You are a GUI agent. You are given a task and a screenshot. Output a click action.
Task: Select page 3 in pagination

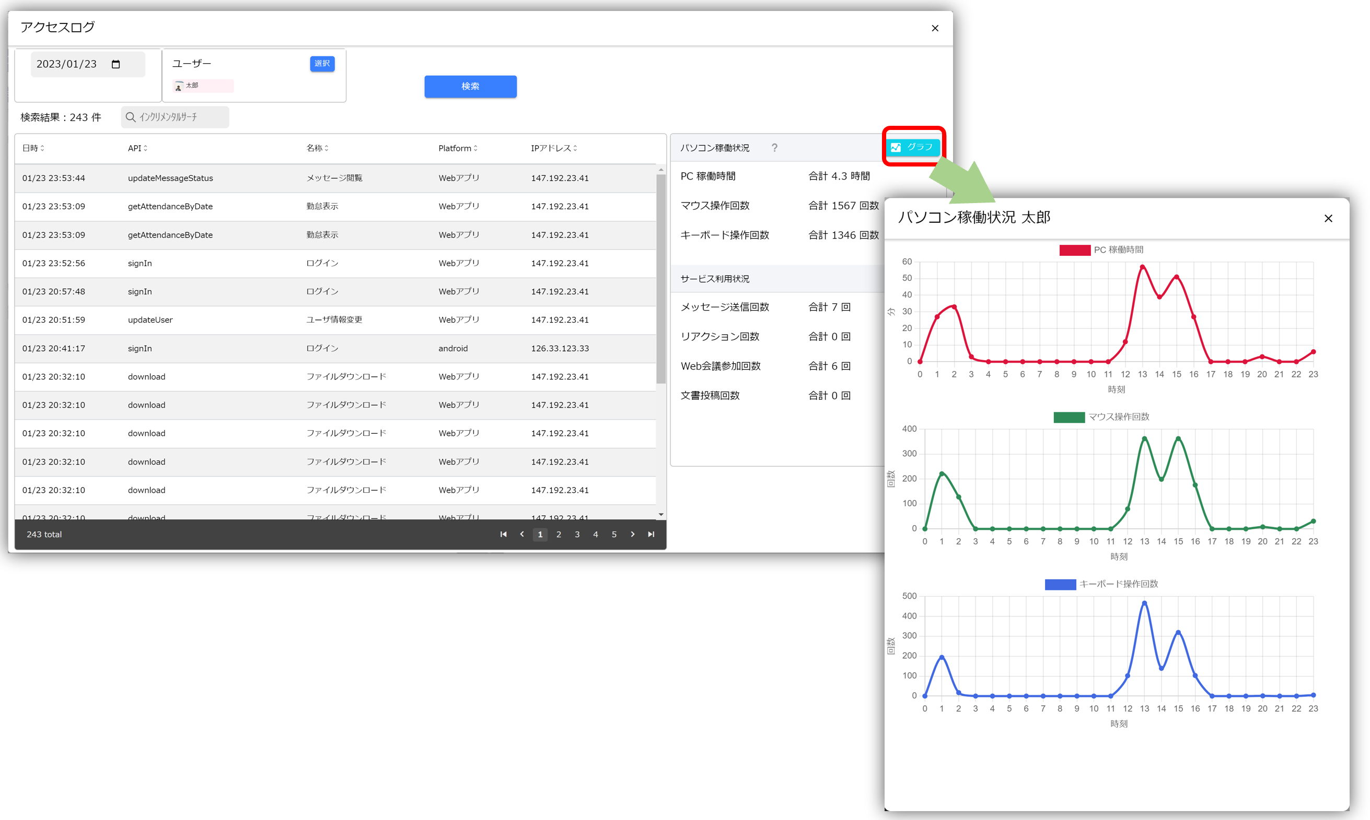(x=577, y=534)
